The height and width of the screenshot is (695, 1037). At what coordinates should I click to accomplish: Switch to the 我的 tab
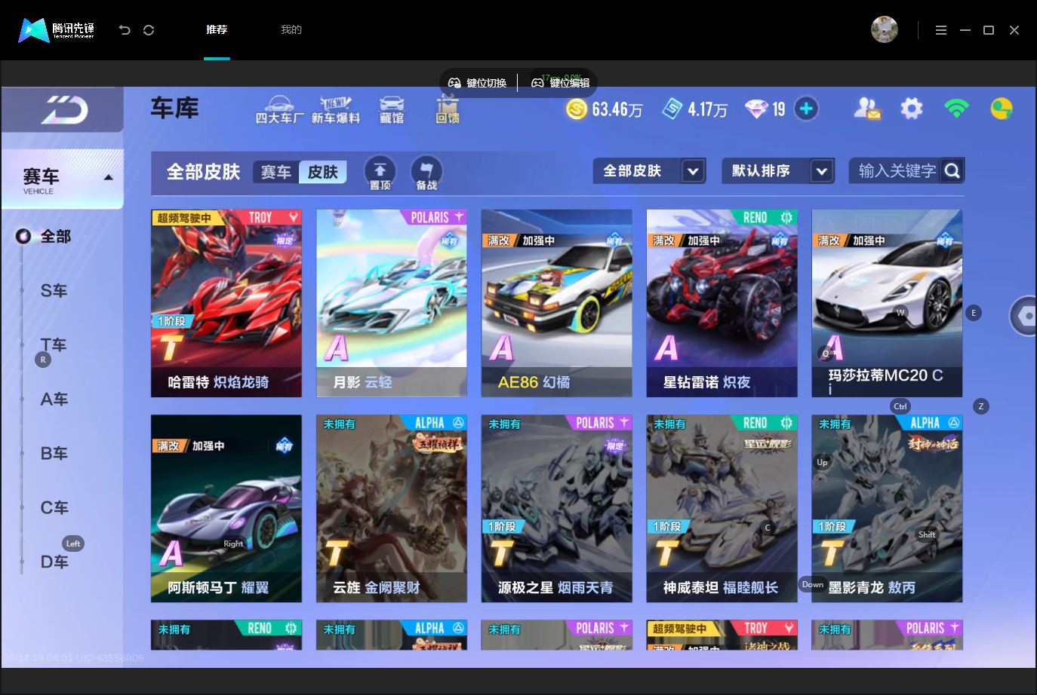(291, 30)
